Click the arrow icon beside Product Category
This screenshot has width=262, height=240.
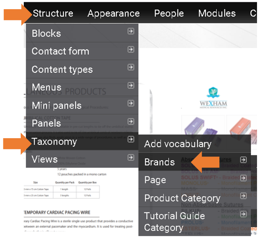pyautogui.click(x=243, y=196)
